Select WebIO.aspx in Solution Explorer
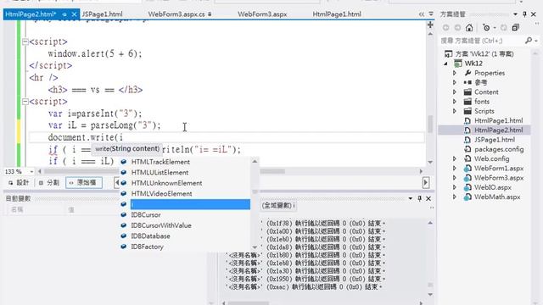 pos(492,187)
